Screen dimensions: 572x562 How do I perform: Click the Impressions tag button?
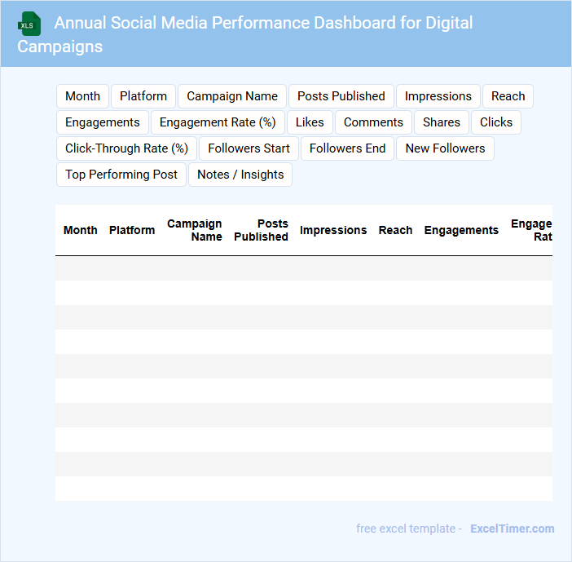coord(438,96)
